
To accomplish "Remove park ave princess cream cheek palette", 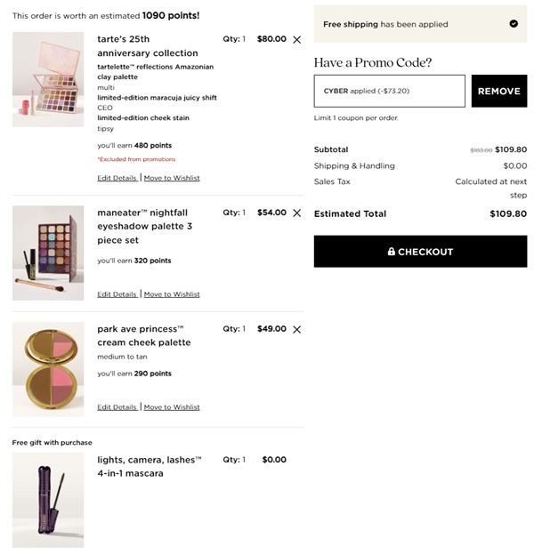I will click(296, 329).
